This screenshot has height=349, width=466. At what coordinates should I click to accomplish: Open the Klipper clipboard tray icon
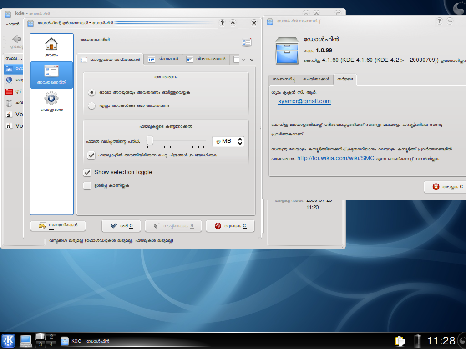400,341
